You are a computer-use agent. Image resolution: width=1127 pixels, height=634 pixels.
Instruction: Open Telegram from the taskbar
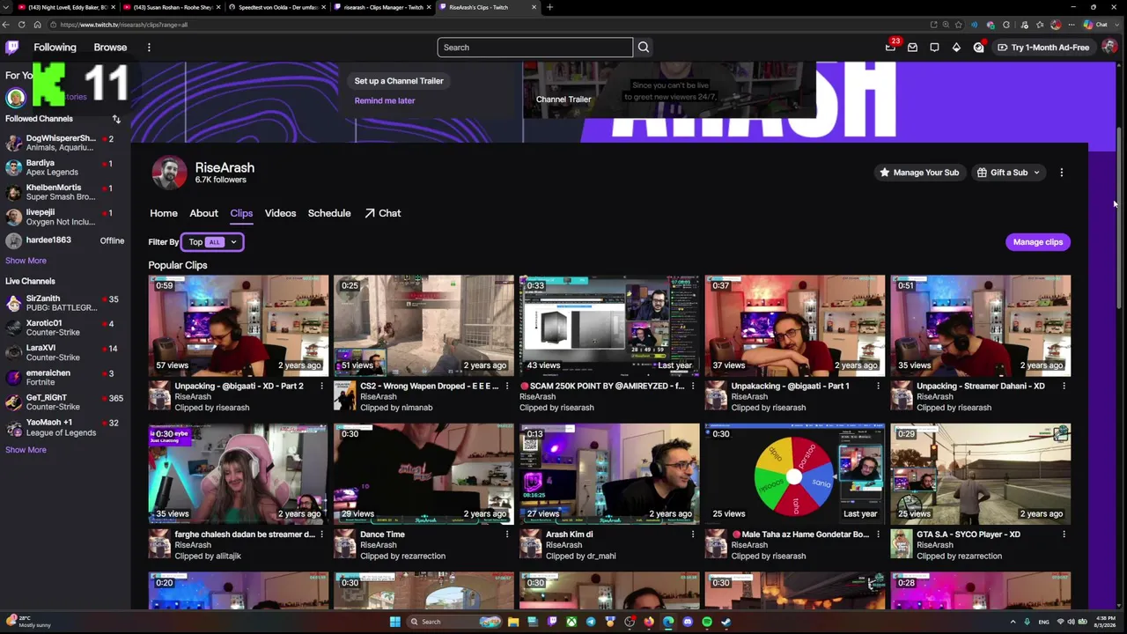click(x=591, y=622)
